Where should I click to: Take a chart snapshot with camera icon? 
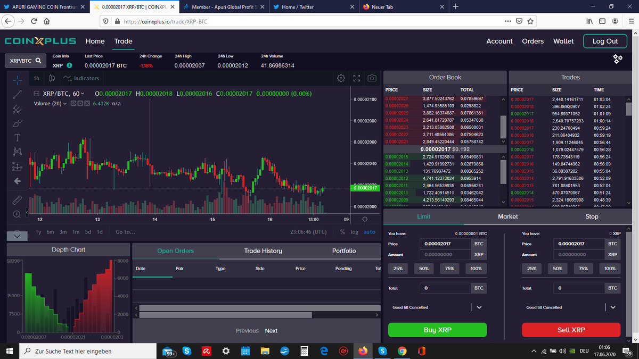pyautogui.click(x=372, y=78)
